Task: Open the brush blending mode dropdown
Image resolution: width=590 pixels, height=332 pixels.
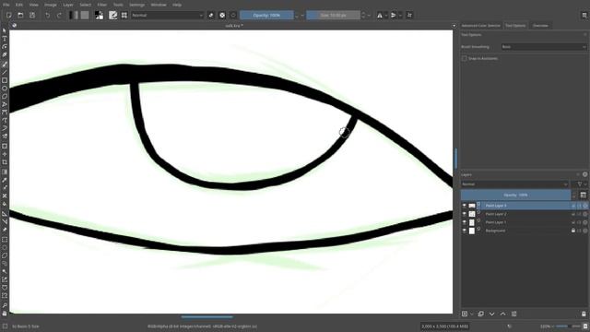Action: [168, 15]
